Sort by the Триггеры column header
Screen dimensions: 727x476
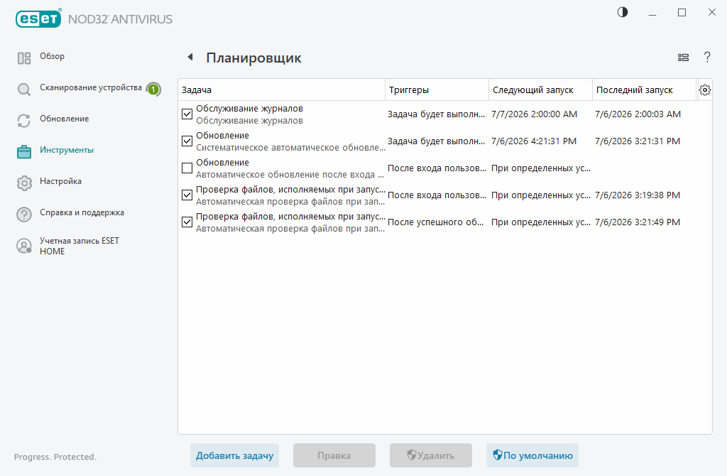(x=437, y=90)
